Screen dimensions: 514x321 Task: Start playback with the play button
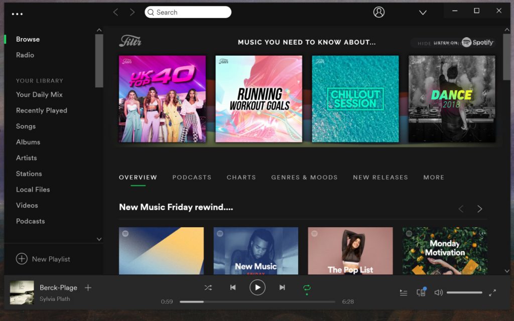pos(258,287)
